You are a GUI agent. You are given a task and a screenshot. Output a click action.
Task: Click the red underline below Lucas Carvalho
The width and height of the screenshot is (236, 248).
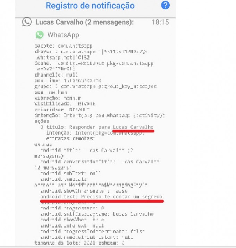pos(133,131)
